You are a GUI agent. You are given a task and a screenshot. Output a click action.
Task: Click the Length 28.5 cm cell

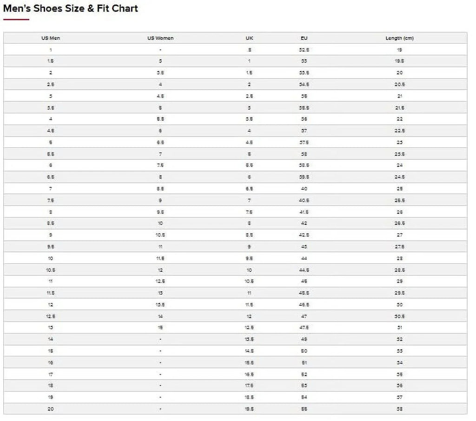pyautogui.click(x=399, y=270)
